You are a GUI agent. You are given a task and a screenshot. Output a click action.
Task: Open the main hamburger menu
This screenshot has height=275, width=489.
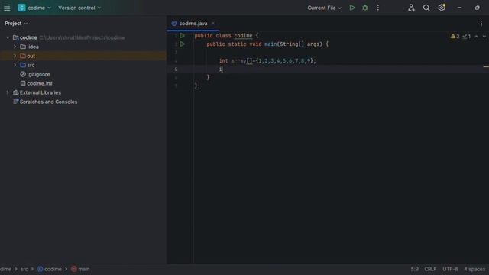pos(7,8)
